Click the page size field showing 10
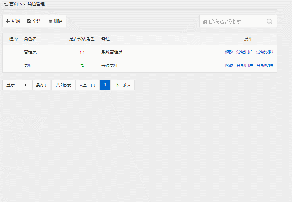 25,85
